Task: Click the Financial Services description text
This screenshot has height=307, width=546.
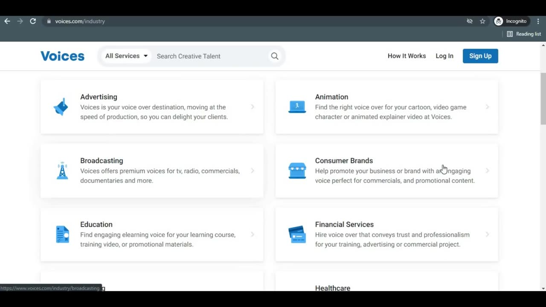Action: pos(392,239)
